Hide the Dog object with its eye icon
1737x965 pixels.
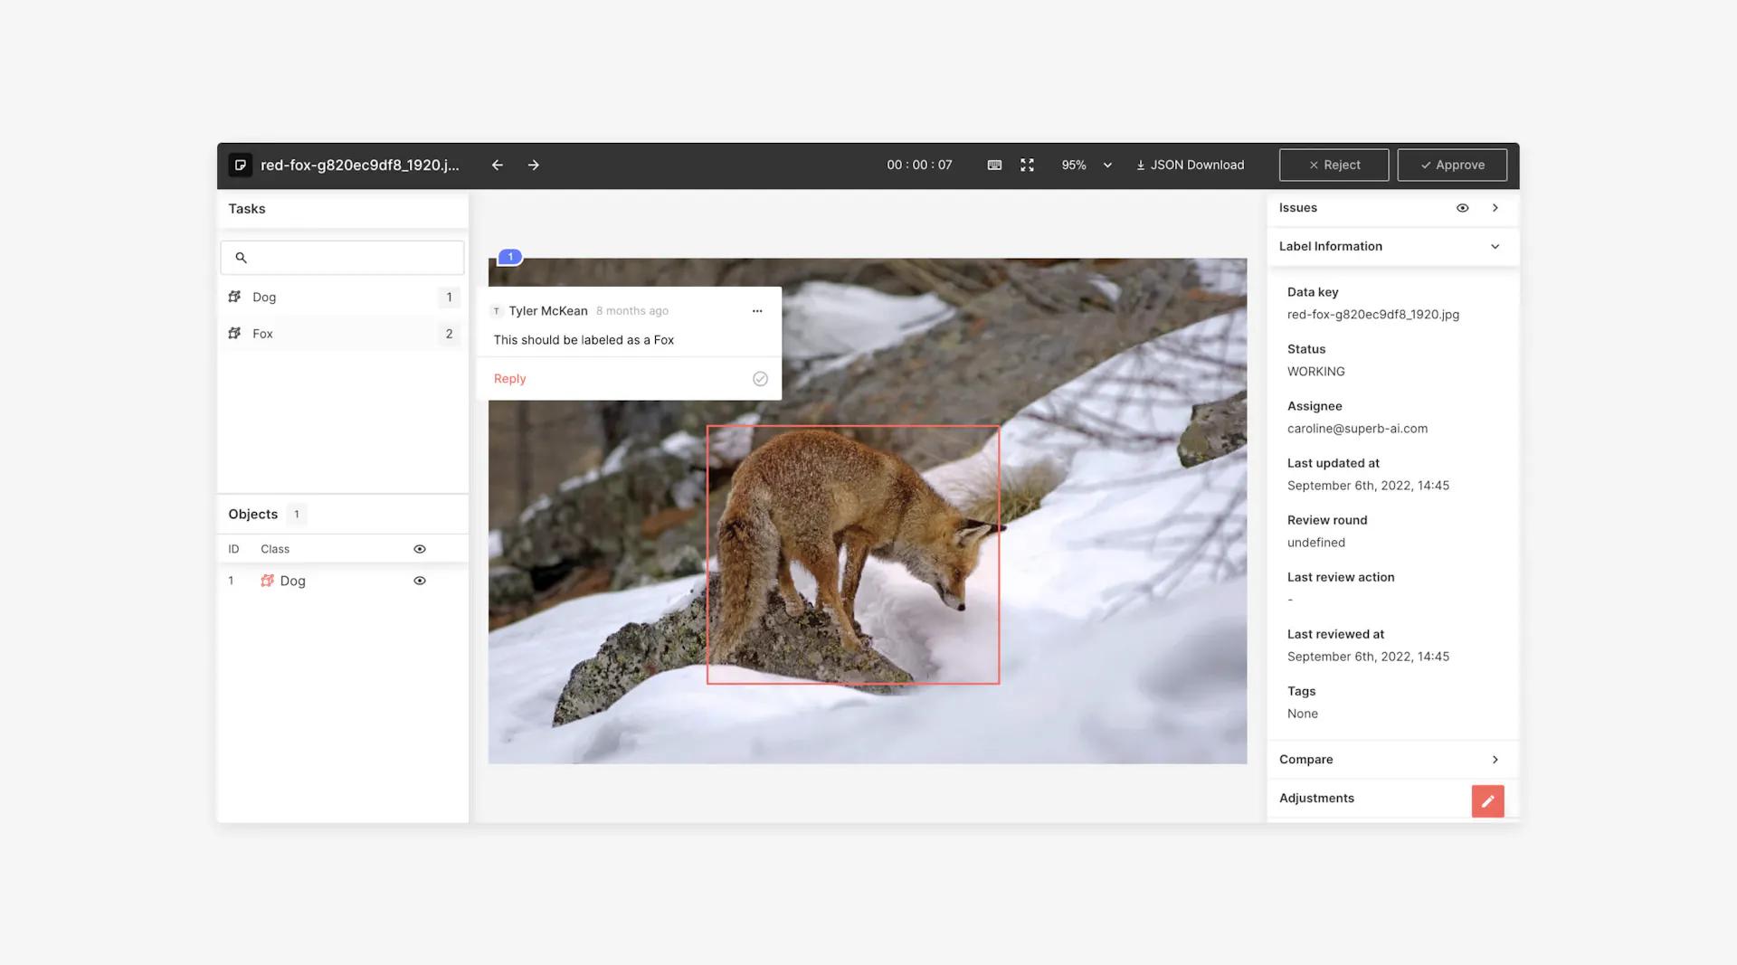click(420, 581)
